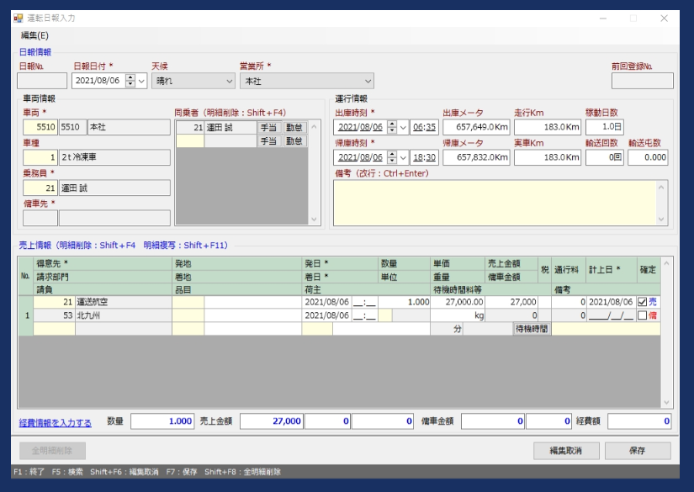The image size is (694, 492).
Task: Open the 編集(E) menu
Action: coord(34,35)
